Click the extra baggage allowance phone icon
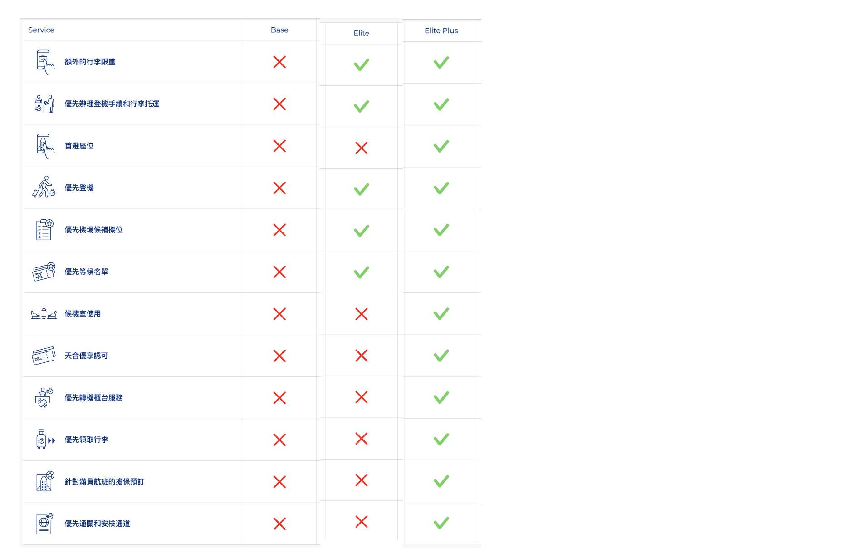The height and width of the screenshot is (554, 842). [x=44, y=62]
